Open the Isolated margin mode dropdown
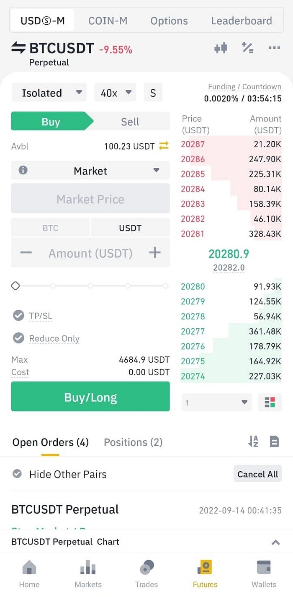Image resolution: width=293 pixels, height=597 pixels. pyautogui.click(x=49, y=93)
